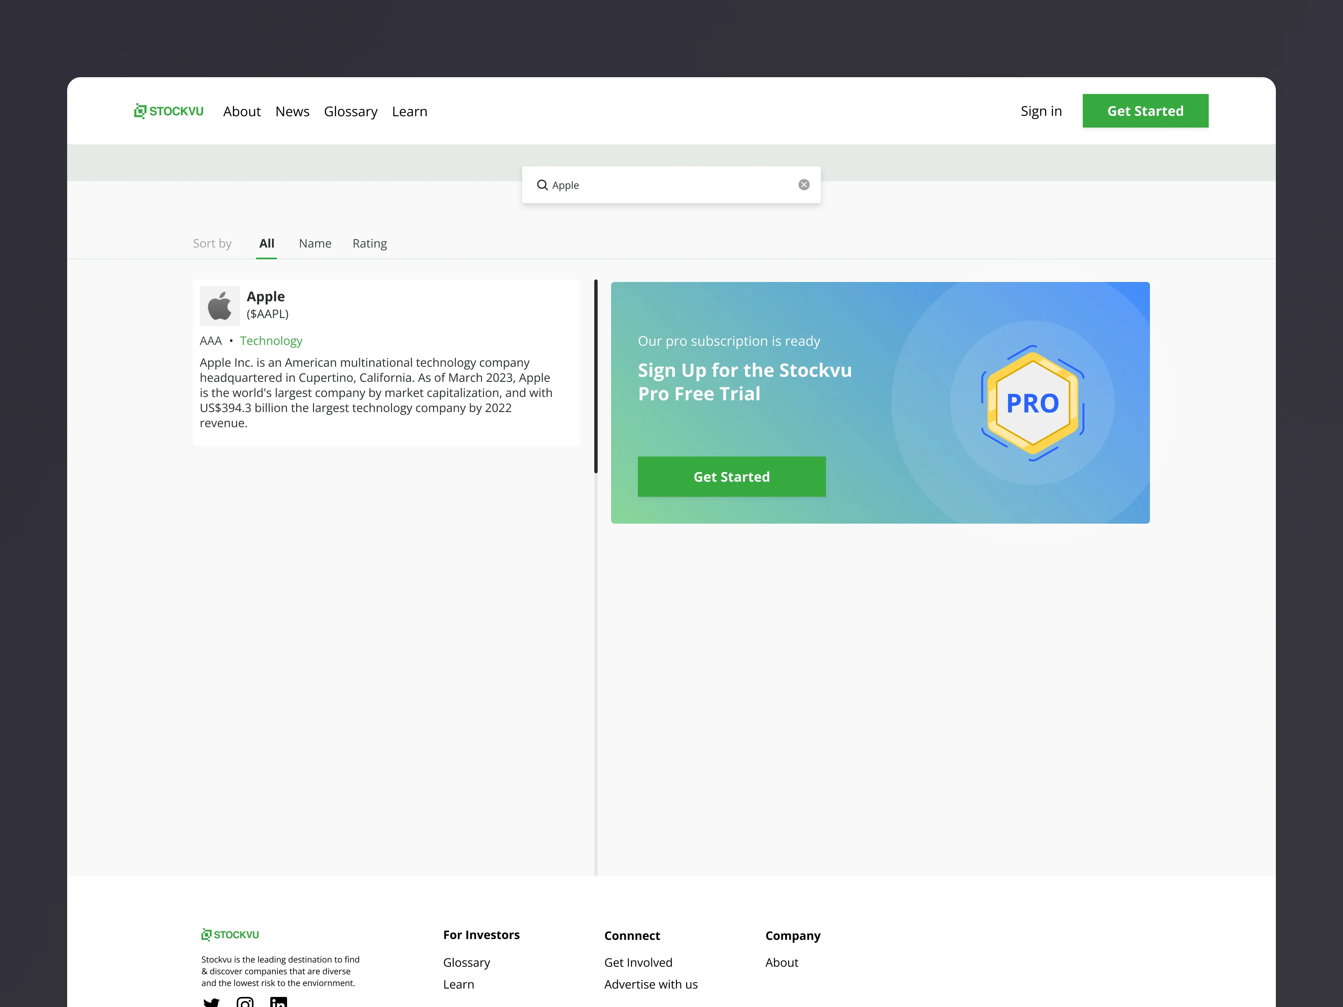Go to Glossary in top navigation

[x=350, y=112]
